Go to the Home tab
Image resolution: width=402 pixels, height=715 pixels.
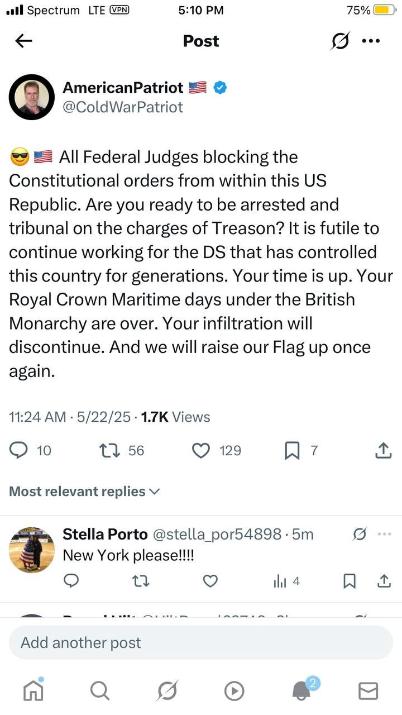point(33,691)
